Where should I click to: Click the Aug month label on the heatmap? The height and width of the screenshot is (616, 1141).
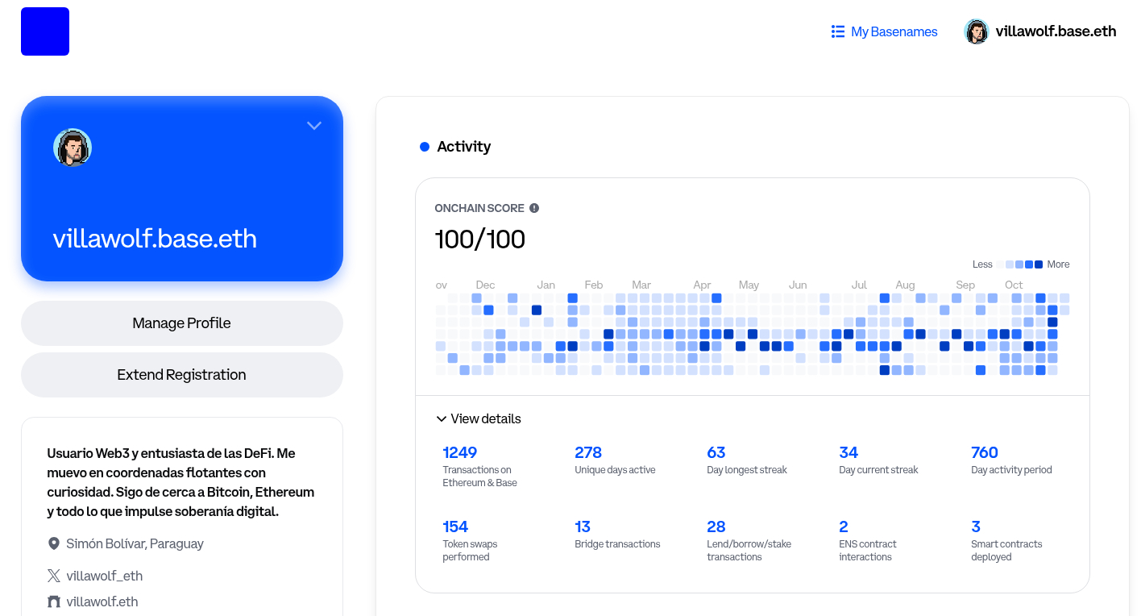coord(905,285)
